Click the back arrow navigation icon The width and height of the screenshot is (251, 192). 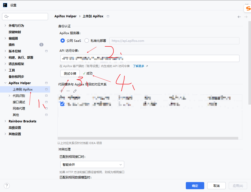pyautogui.click(x=239, y=17)
